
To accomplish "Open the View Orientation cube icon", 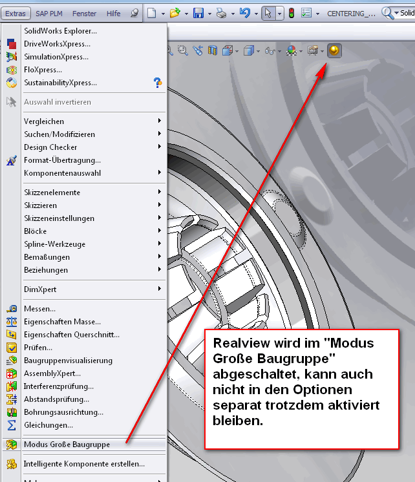I will 228,50.
